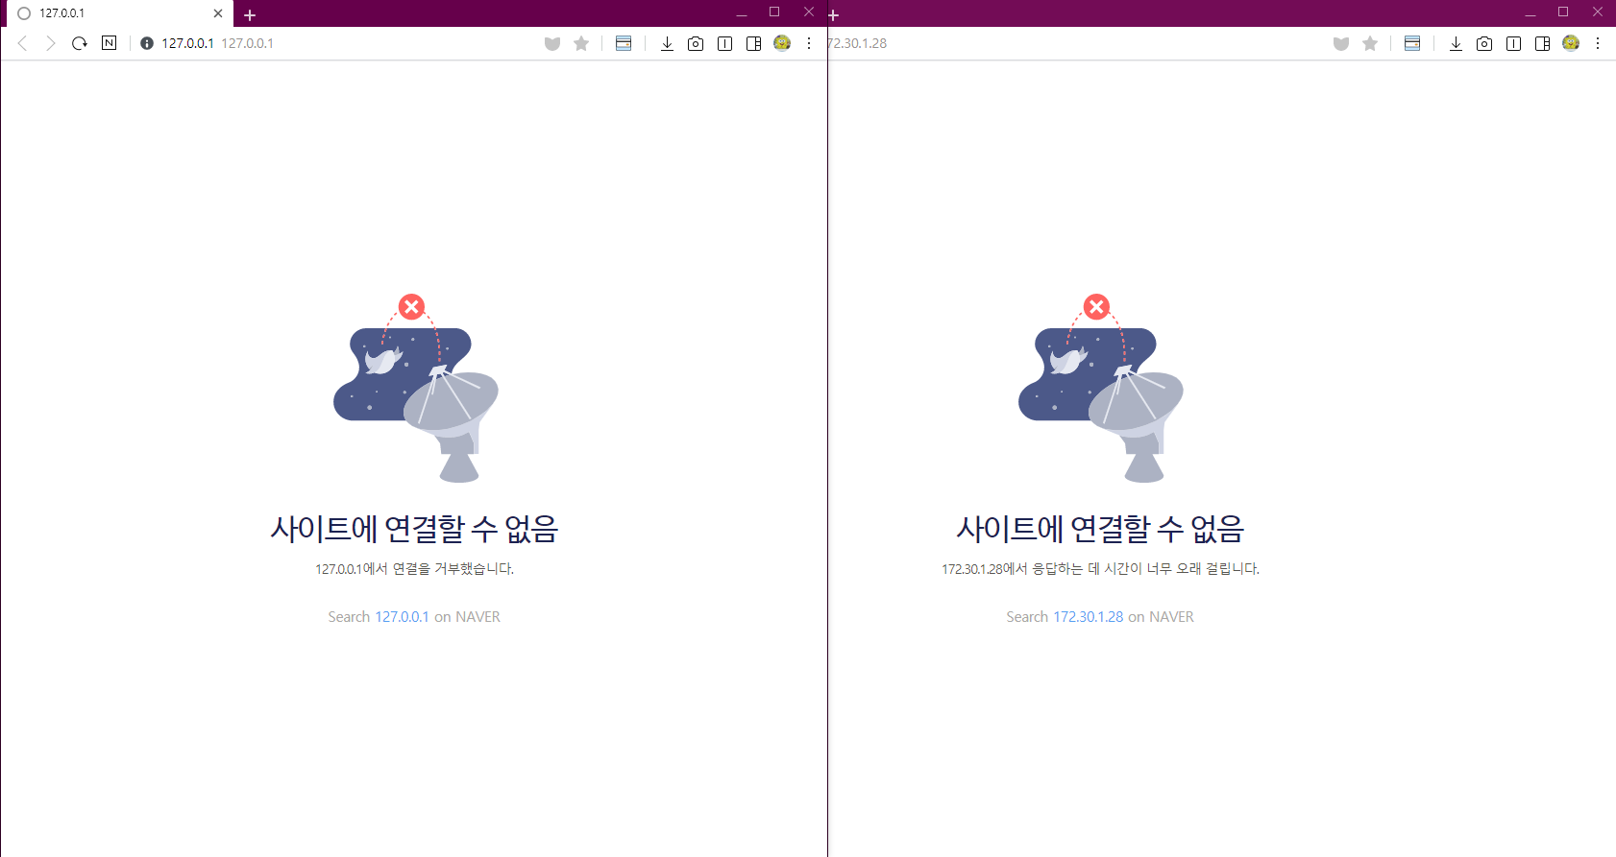The height and width of the screenshot is (857, 1616).
Task: Open NAVER home button in left window
Action: [x=110, y=43]
